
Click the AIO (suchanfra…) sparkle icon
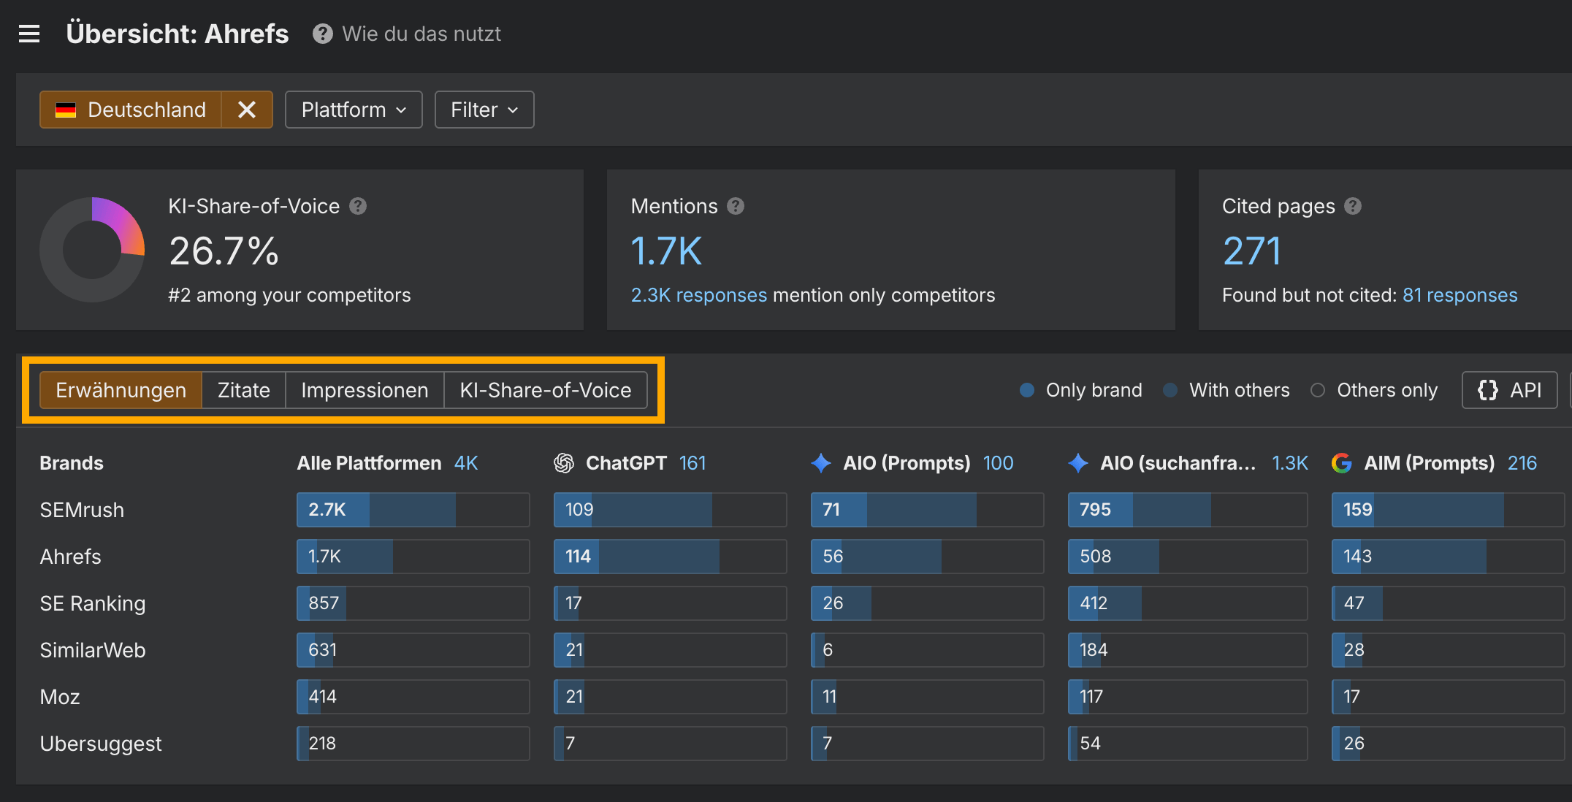pos(1078,463)
